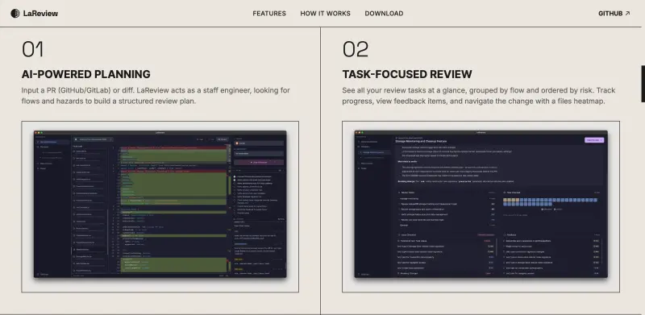
Task: Click the "01" step number
Action: coord(32,49)
